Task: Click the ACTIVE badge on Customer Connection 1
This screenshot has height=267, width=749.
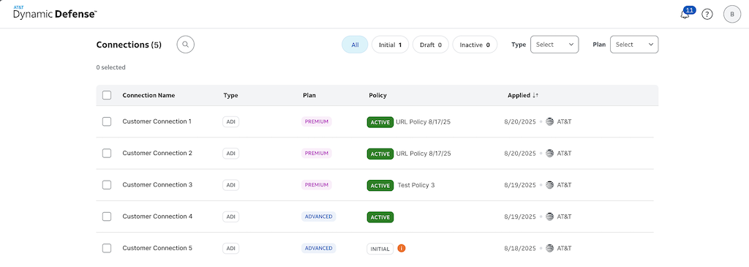Action: 380,122
